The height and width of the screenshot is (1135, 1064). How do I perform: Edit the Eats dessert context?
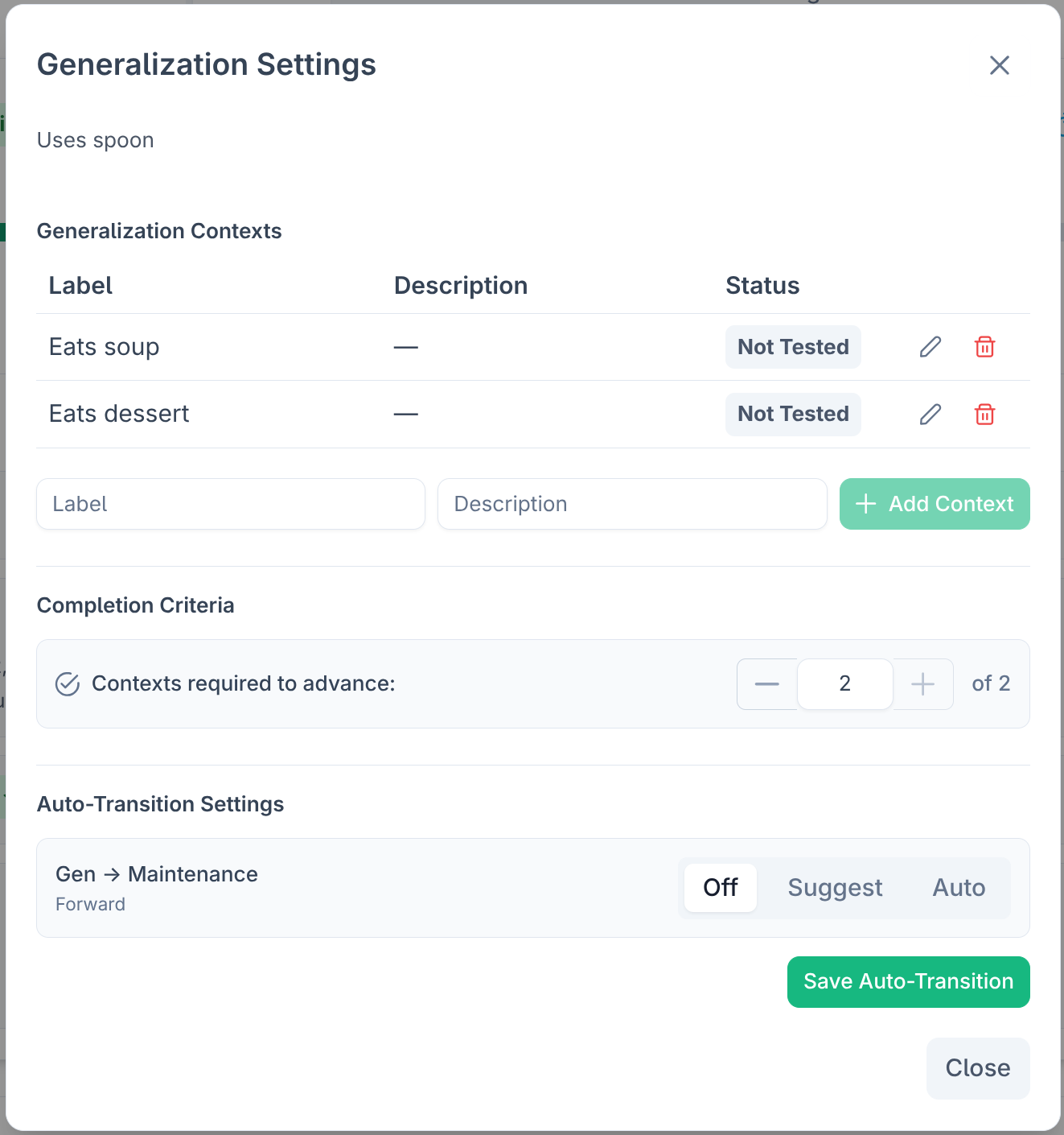coord(930,414)
